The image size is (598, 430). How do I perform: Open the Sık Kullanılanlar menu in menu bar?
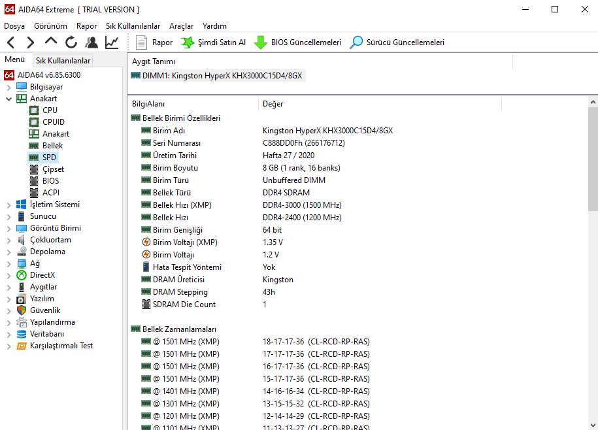click(x=133, y=26)
